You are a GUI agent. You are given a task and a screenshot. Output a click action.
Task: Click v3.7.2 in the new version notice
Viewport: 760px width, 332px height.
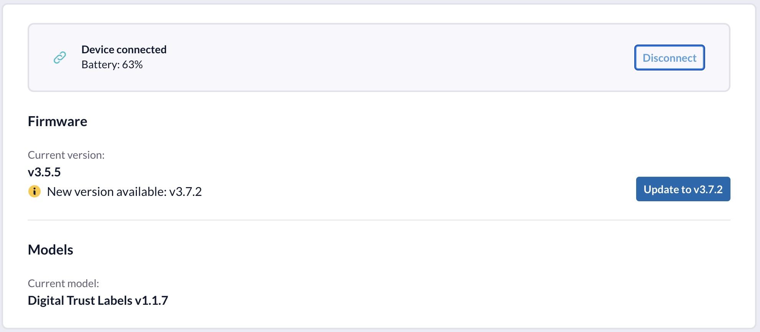(x=186, y=192)
